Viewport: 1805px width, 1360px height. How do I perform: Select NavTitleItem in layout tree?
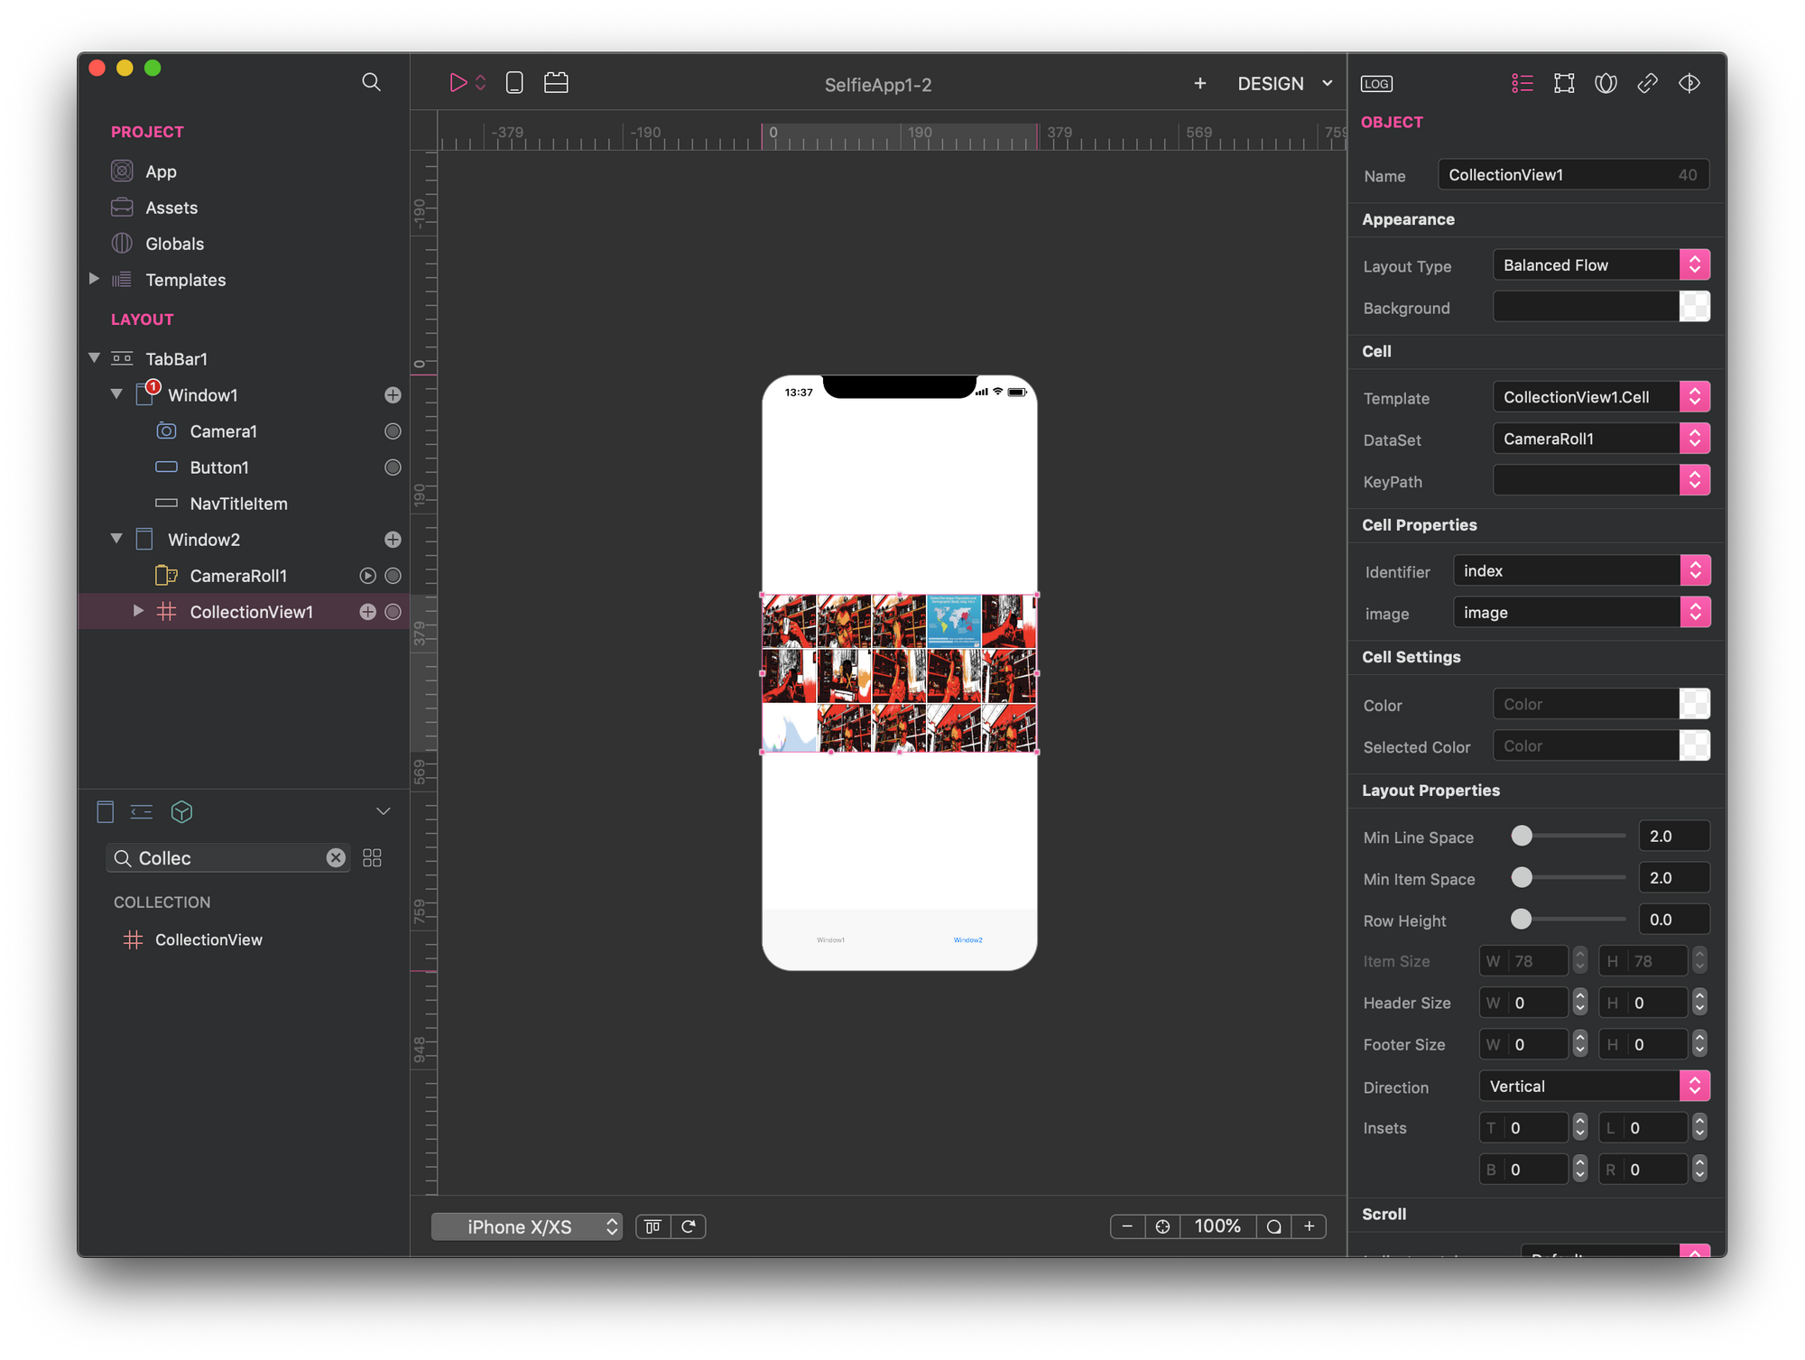[238, 504]
